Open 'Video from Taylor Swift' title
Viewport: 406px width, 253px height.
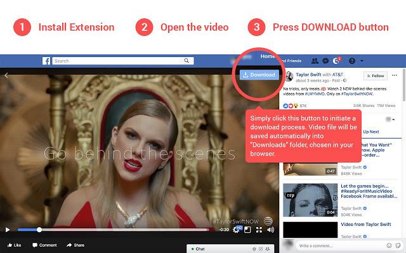coord(366,225)
